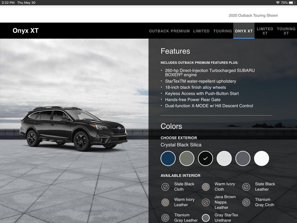Click the 260-hp Turbocharged BOXER engine feature

pos(210,73)
